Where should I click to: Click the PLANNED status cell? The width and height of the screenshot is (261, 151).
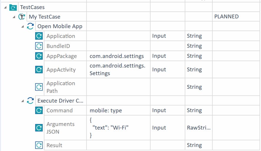[227, 17]
